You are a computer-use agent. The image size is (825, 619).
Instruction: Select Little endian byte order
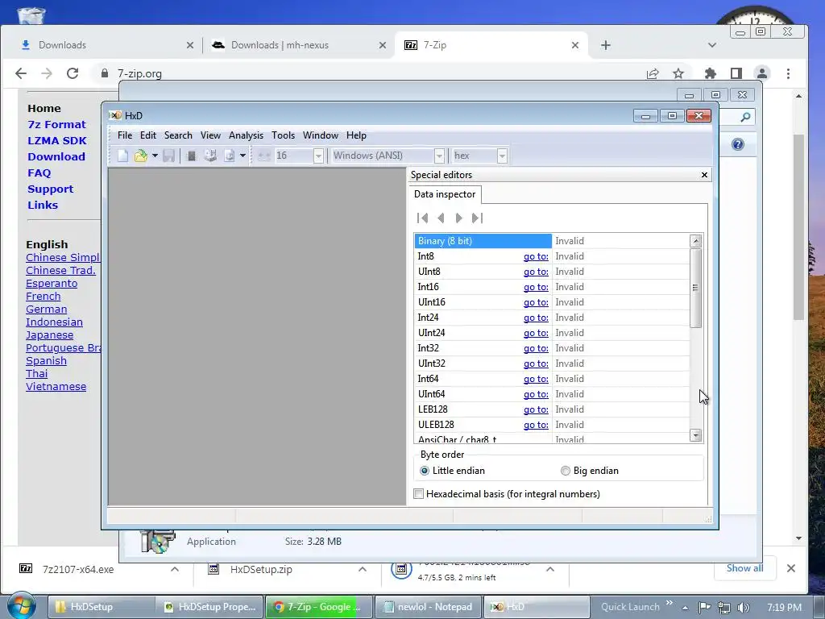(453, 471)
